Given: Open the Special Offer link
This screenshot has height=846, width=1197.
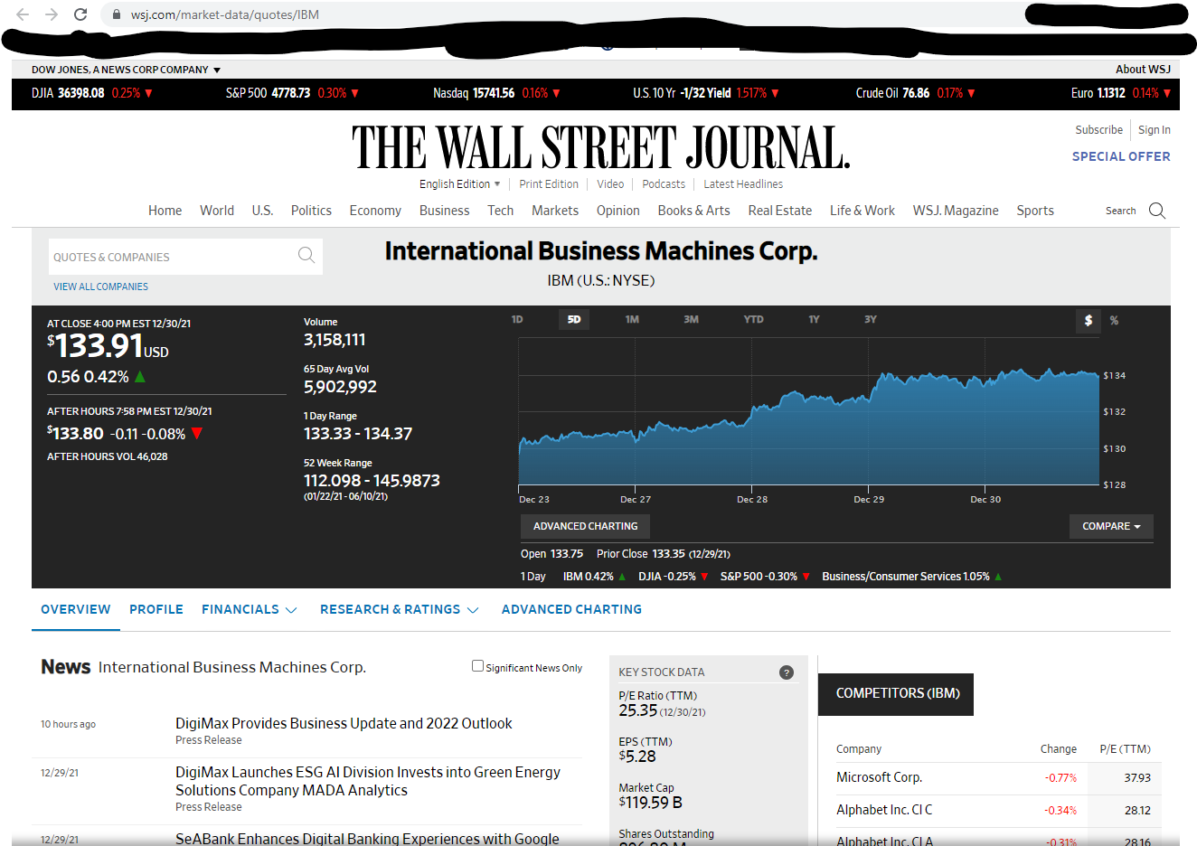Looking at the screenshot, I should point(1121,156).
